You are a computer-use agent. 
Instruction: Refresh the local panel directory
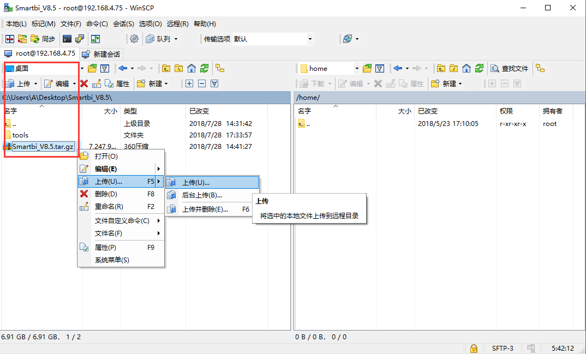(204, 68)
